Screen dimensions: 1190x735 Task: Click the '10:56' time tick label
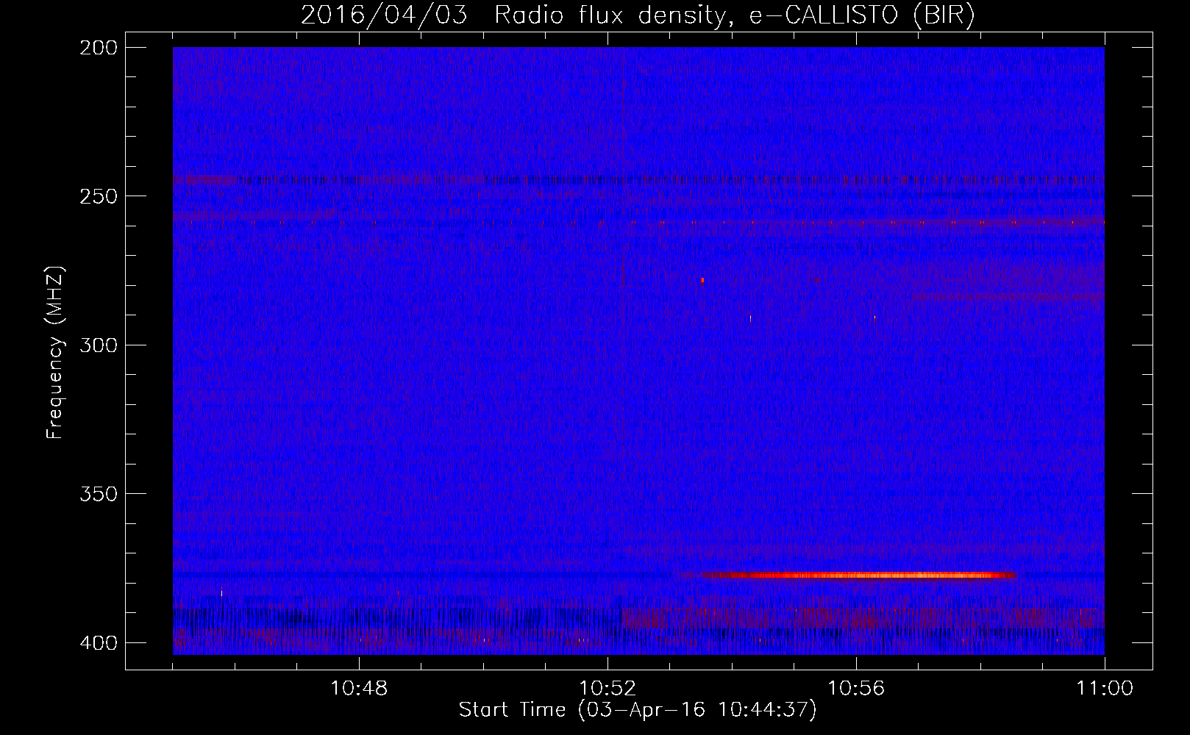point(856,689)
